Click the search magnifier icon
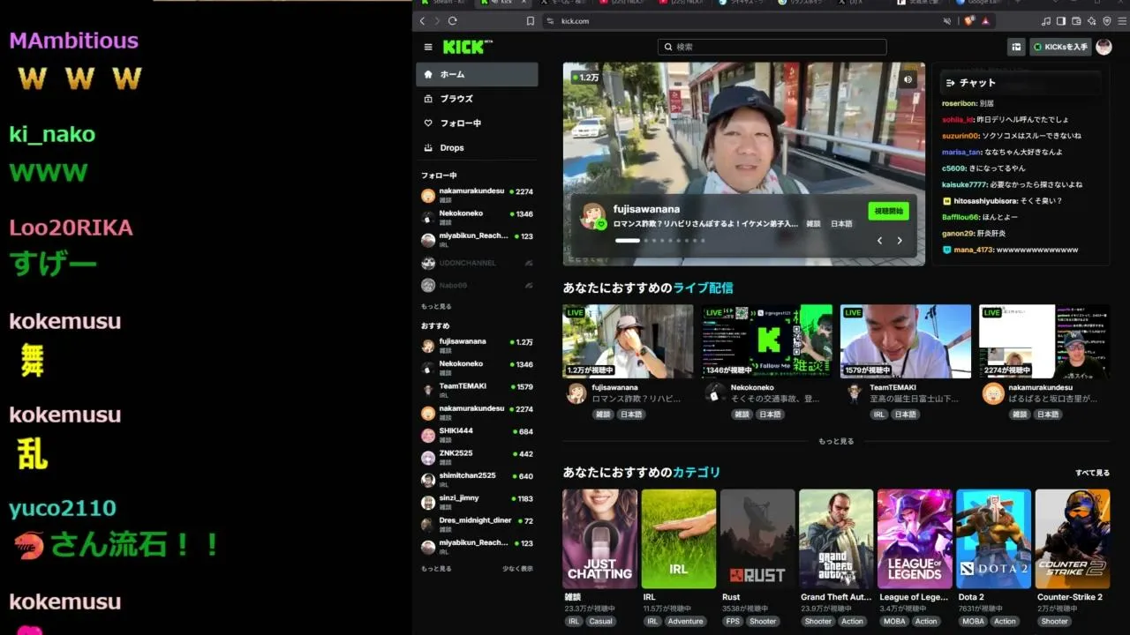The height and width of the screenshot is (635, 1130). tap(668, 47)
